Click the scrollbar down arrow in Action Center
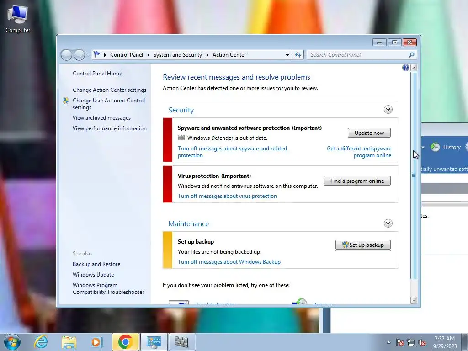The width and height of the screenshot is (468, 351). point(414,300)
